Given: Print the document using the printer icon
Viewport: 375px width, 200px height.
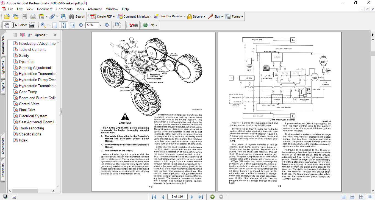Looking at the screenshot, I should [33, 16].
